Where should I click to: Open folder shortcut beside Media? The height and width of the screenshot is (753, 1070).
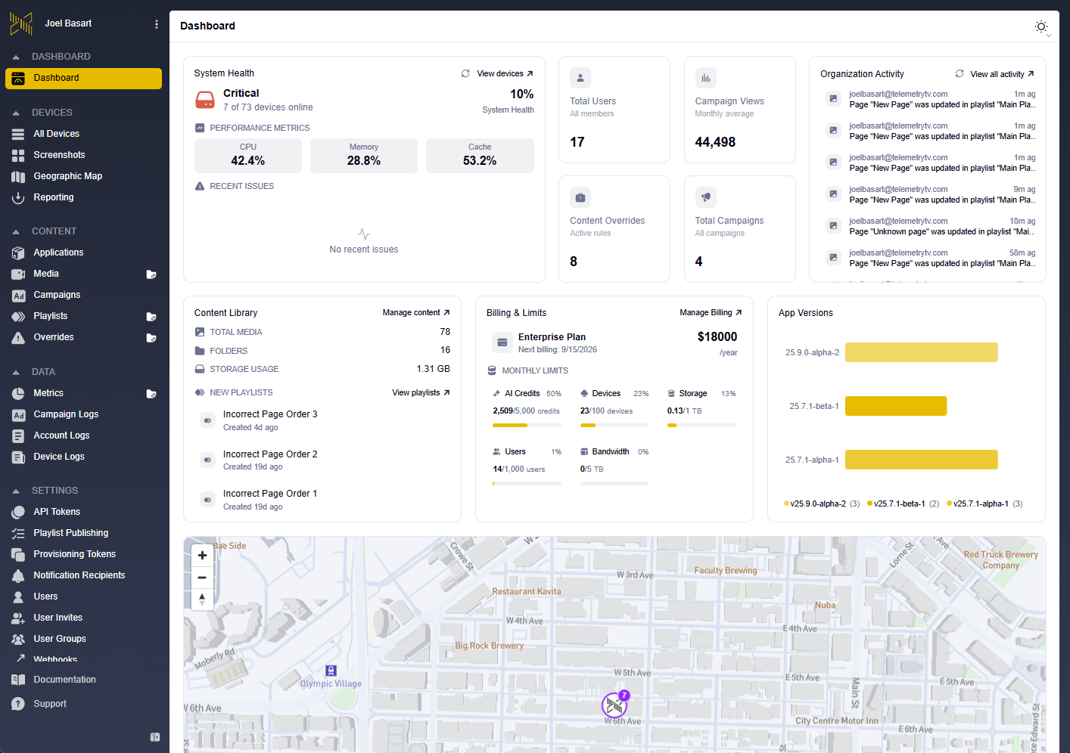point(151,274)
